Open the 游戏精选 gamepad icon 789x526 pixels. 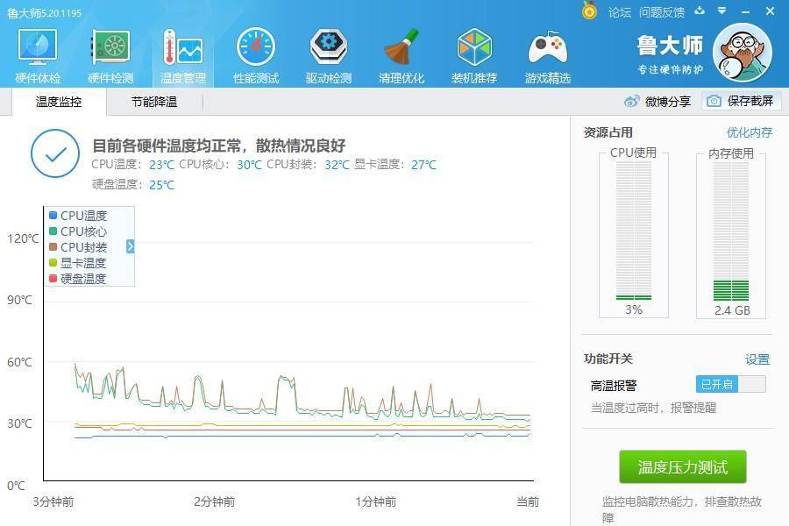[x=547, y=47]
